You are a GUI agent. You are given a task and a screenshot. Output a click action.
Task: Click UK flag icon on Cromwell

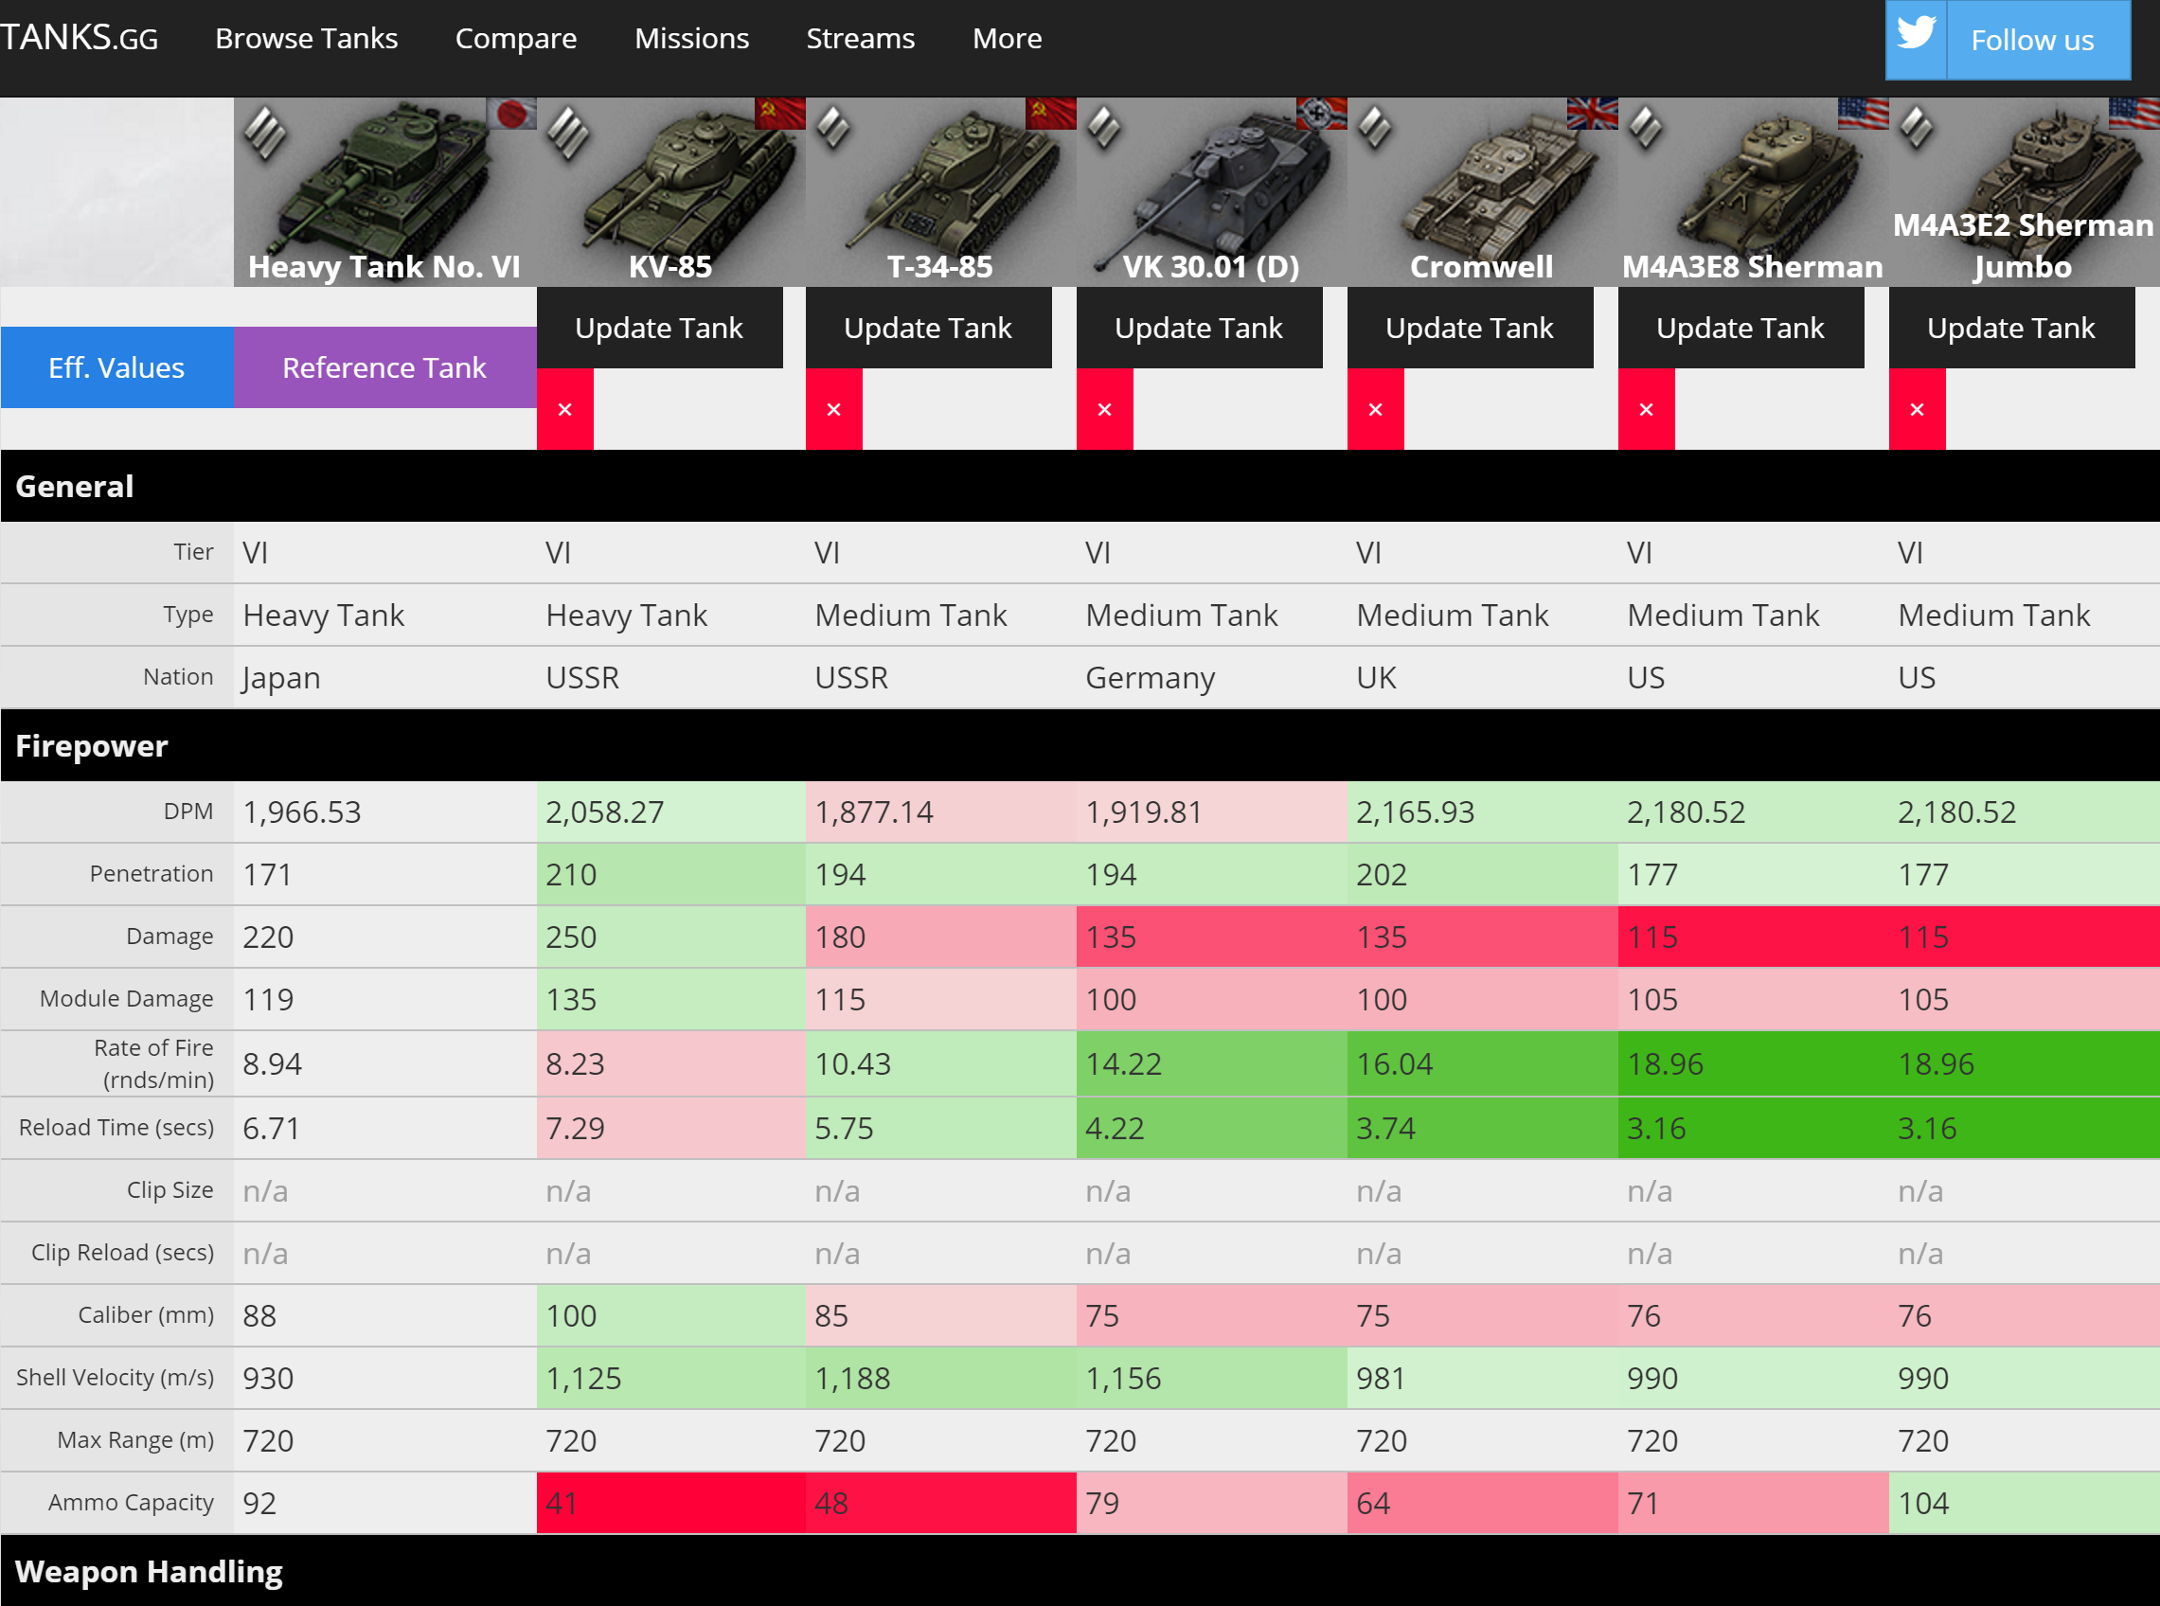[1592, 114]
